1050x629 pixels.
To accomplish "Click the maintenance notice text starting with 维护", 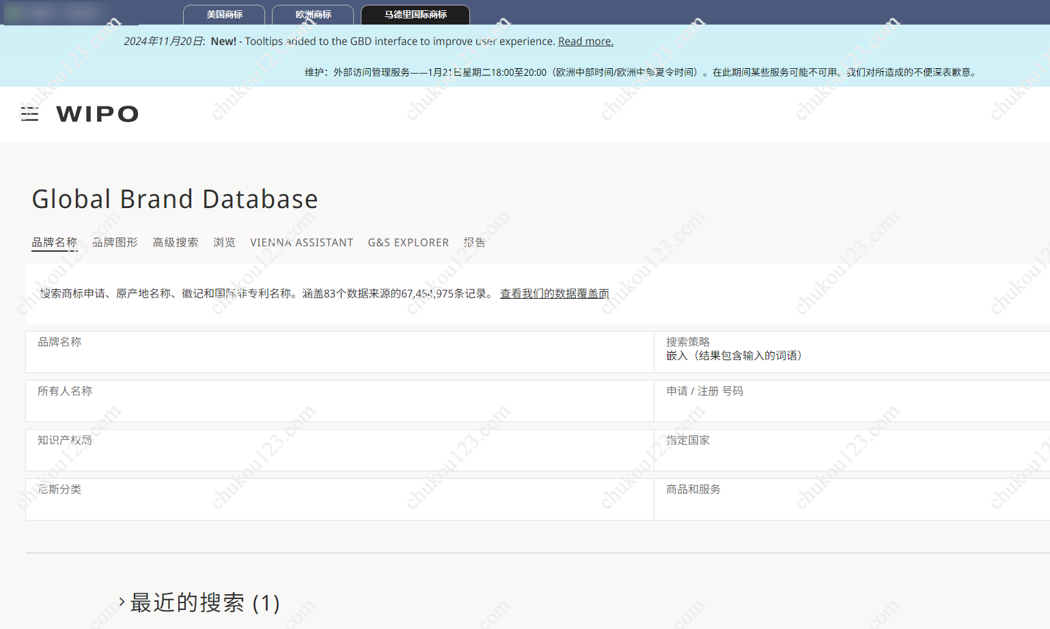I will point(641,72).
